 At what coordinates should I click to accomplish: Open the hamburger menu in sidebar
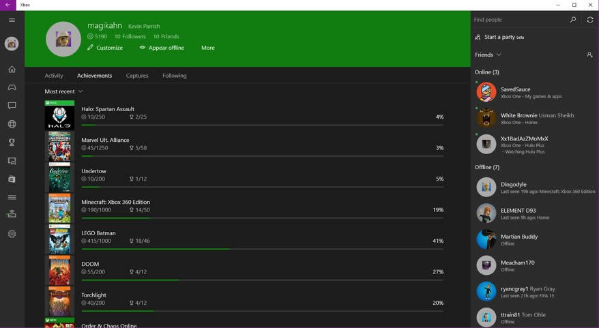click(x=12, y=20)
